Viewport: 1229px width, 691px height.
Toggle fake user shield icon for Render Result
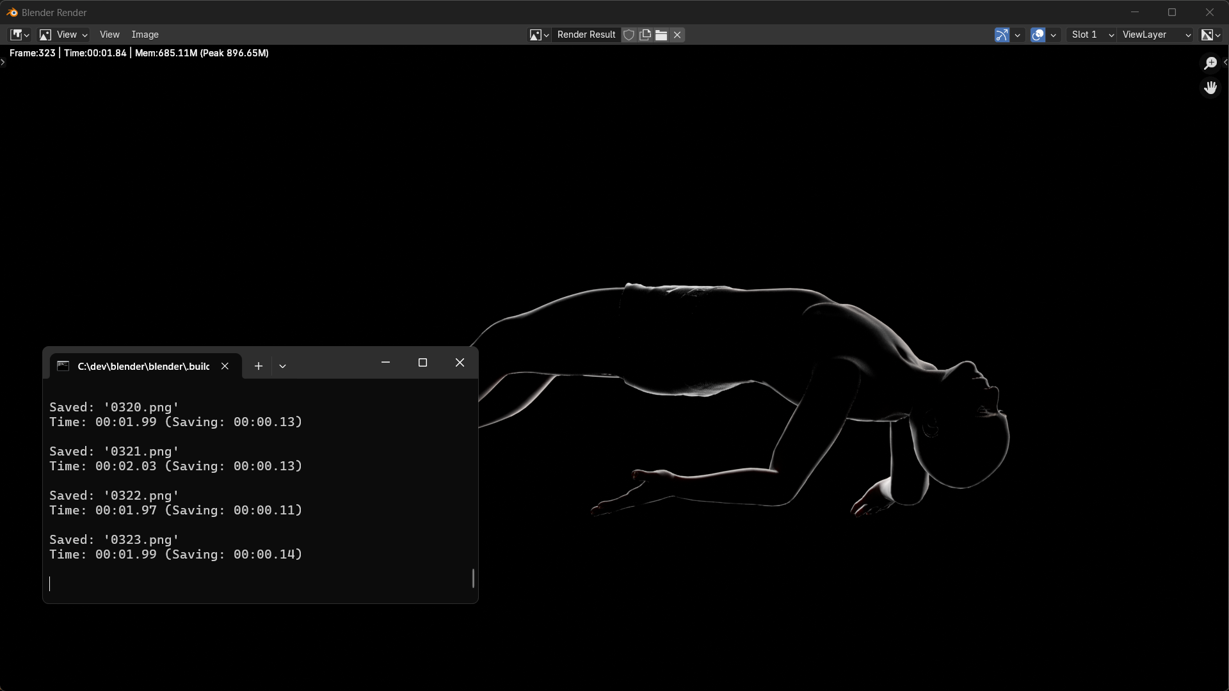pos(629,35)
